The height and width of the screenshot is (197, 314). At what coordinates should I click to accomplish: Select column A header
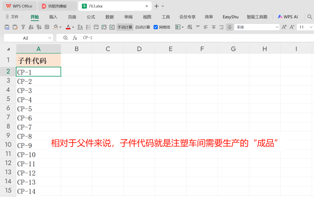coord(38,49)
